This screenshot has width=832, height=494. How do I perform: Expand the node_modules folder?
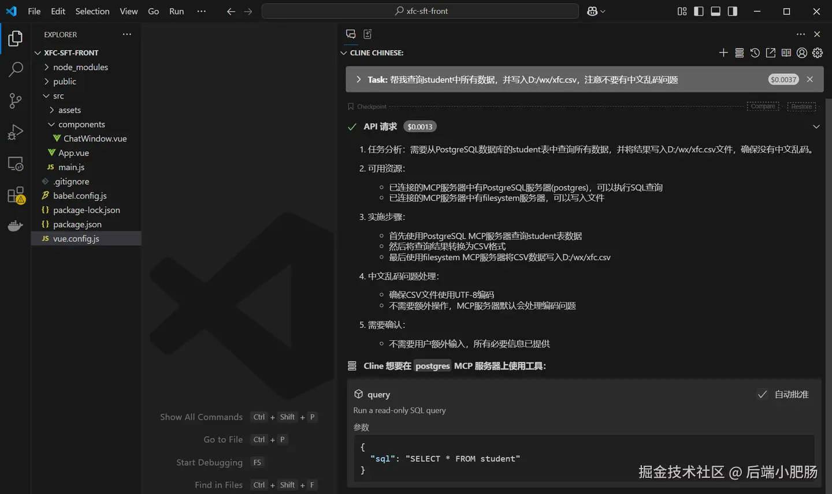click(x=86, y=67)
